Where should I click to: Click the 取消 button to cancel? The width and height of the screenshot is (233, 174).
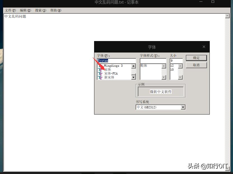[196, 65]
